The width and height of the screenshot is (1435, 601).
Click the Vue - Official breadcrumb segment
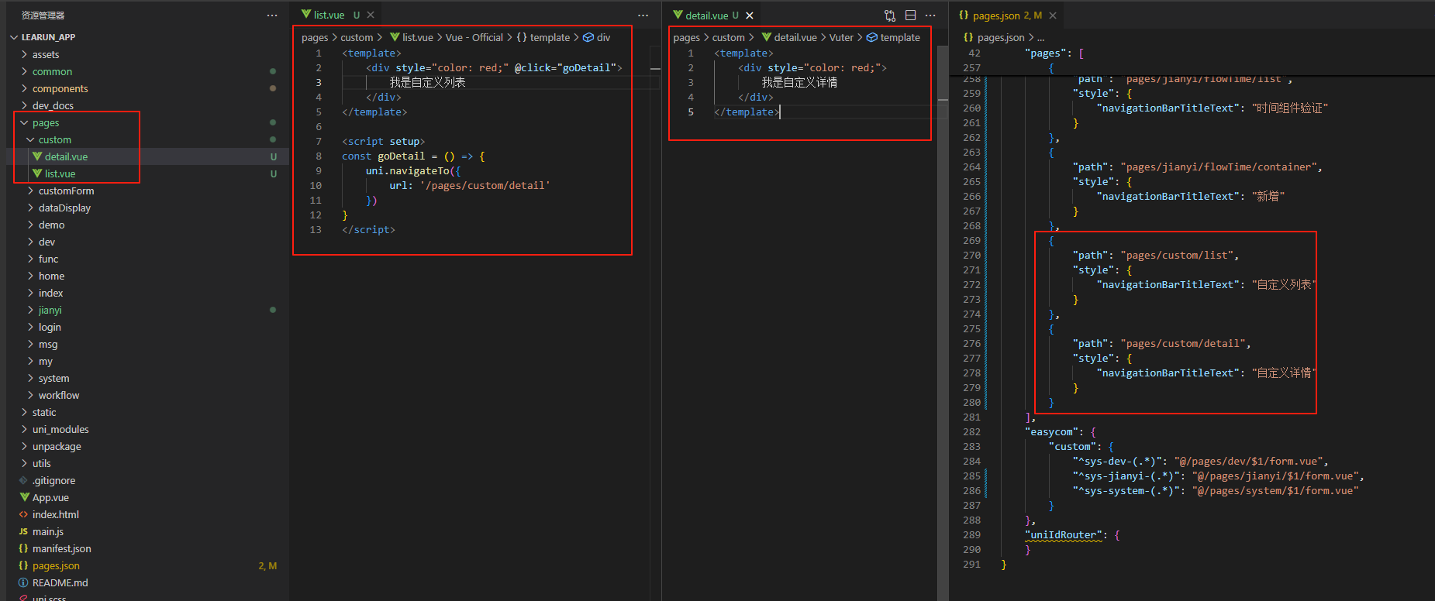click(474, 38)
